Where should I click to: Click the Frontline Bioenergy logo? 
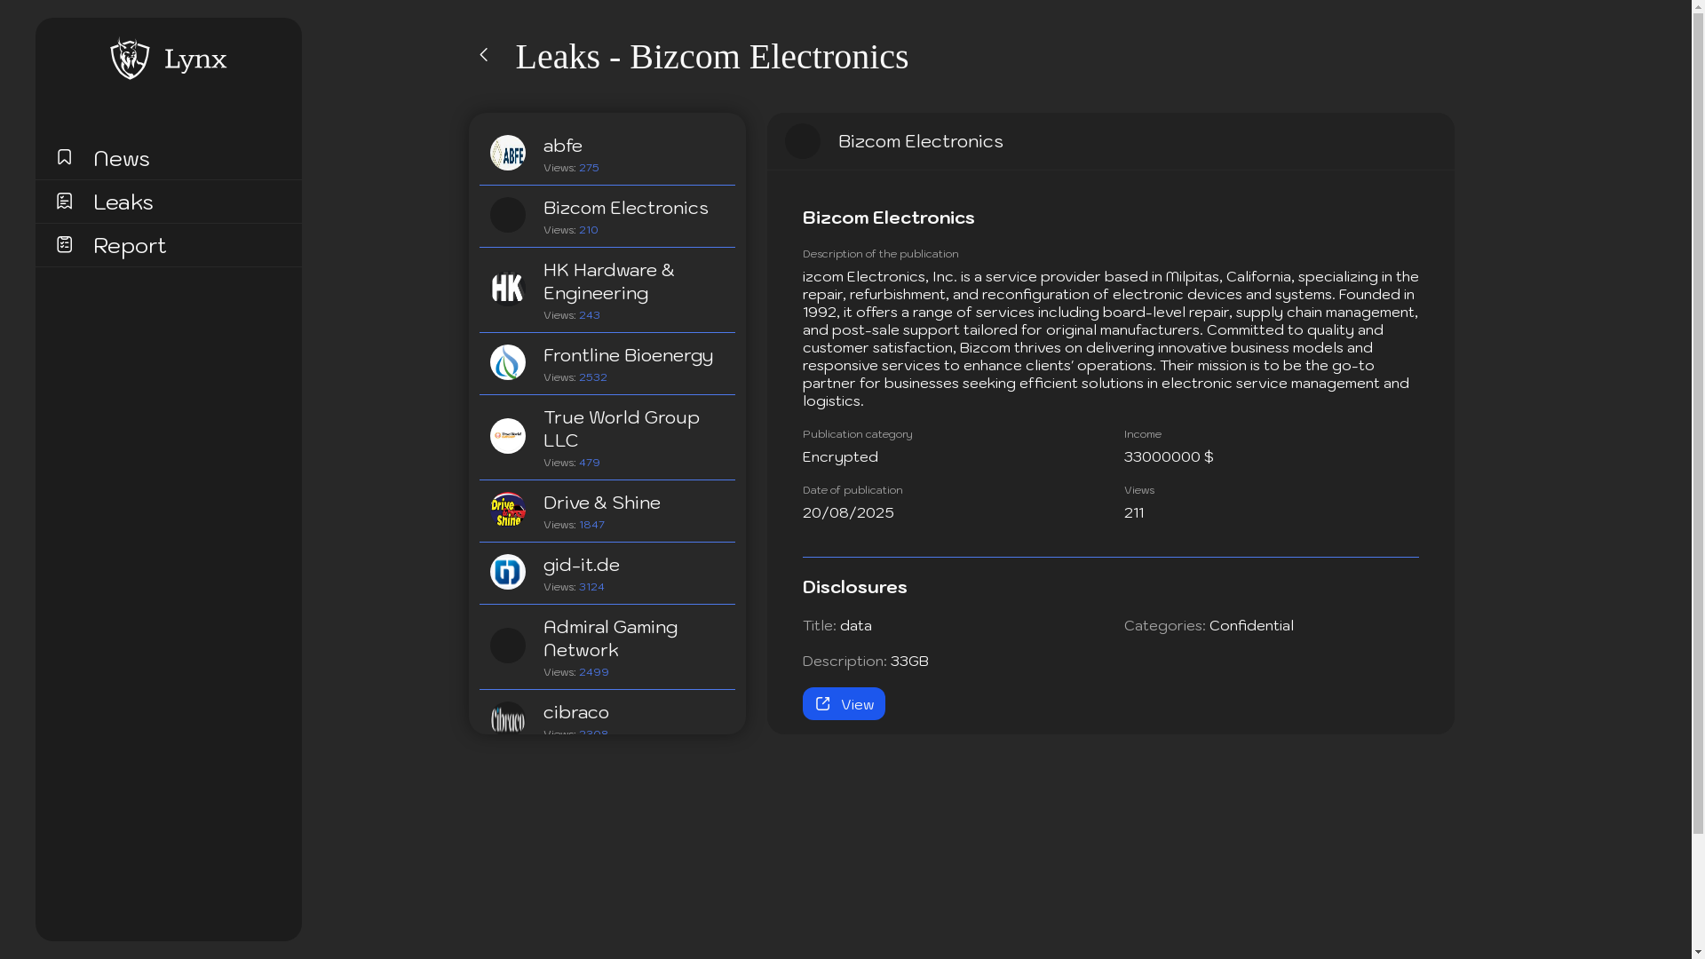(507, 362)
